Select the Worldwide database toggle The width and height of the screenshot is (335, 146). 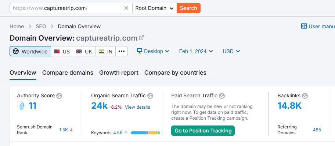(x=30, y=51)
